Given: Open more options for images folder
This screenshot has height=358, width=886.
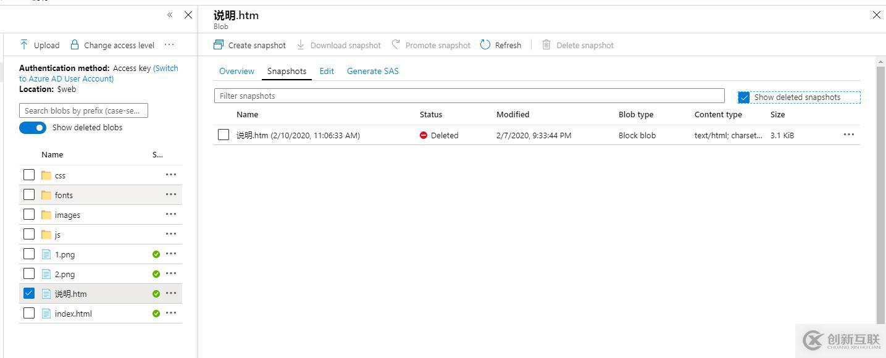Looking at the screenshot, I should pos(171,214).
